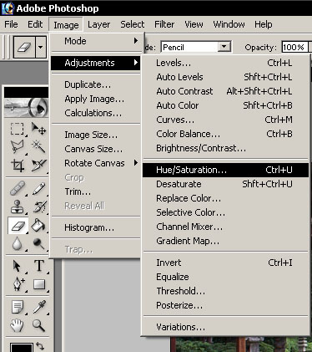
Task: Choose Color Balance adjustment
Action: (x=225, y=134)
